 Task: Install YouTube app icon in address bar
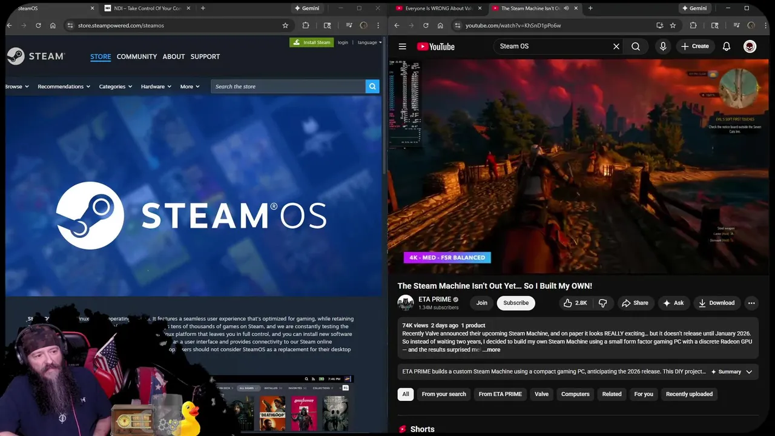click(659, 25)
